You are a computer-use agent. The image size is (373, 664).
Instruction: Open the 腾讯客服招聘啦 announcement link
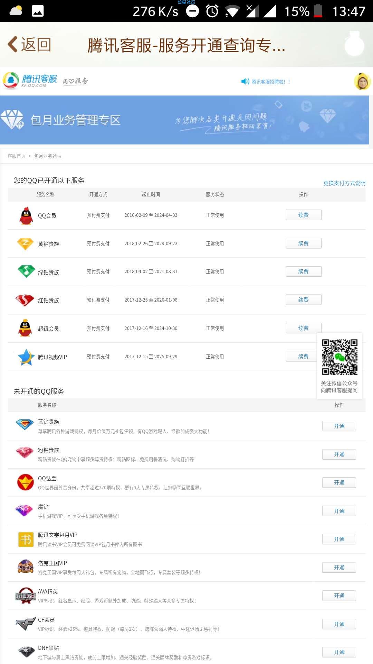click(271, 82)
